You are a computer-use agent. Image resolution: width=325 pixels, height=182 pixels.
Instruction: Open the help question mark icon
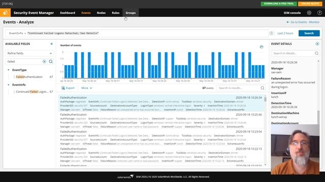point(319,13)
